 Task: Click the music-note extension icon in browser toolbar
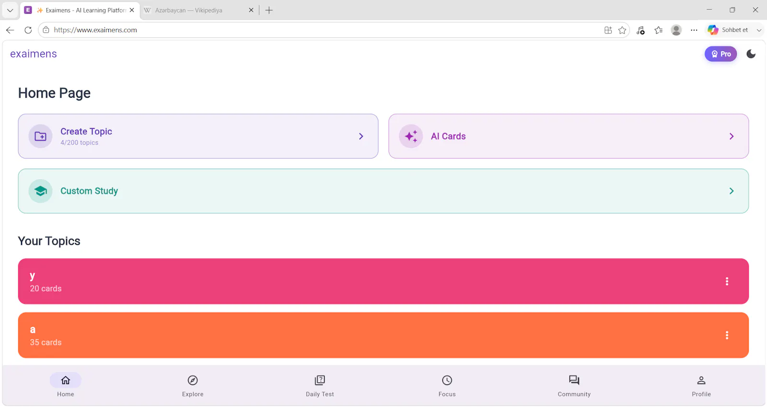pos(640,30)
